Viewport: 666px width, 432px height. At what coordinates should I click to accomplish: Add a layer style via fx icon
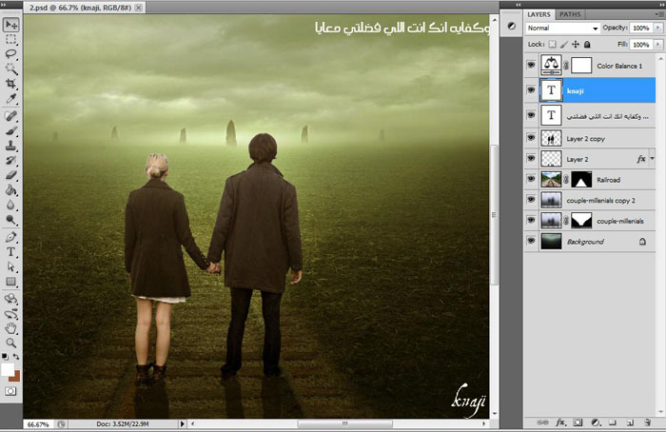tap(561, 422)
